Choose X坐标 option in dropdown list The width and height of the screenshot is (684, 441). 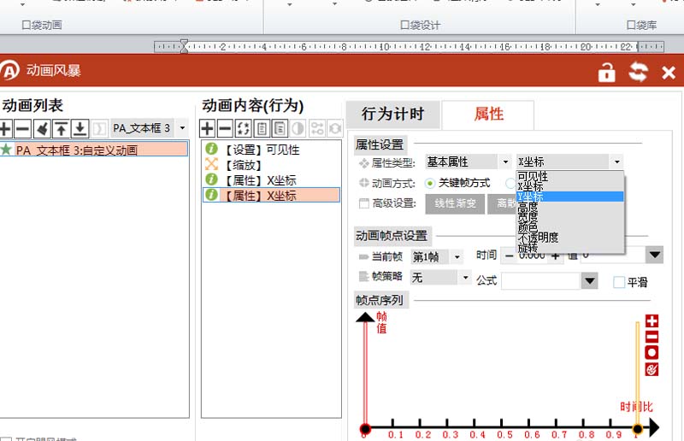pos(569,185)
